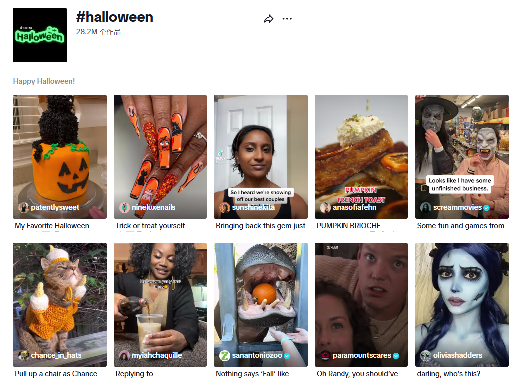This screenshot has width=515, height=383.
Task: Click the myiahchaquille username link
Action: coord(157,356)
